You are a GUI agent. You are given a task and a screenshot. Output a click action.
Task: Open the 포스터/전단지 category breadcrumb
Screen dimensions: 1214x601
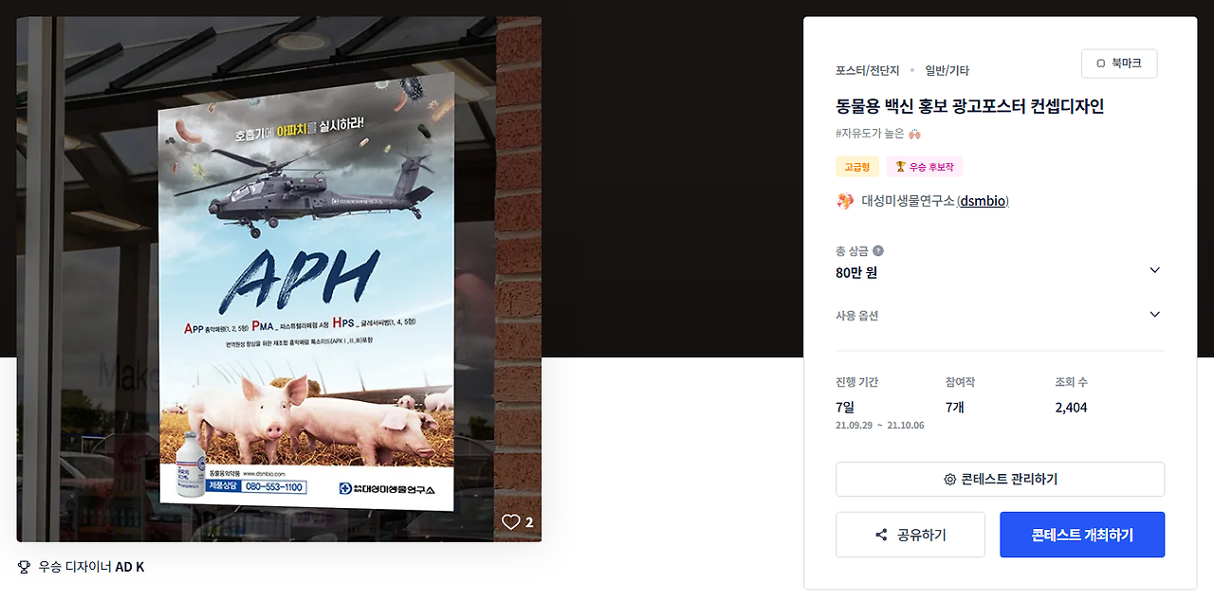pos(867,70)
